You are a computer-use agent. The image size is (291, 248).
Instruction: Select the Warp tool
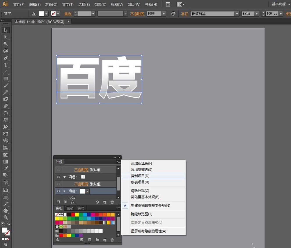click(x=6, y=127)
